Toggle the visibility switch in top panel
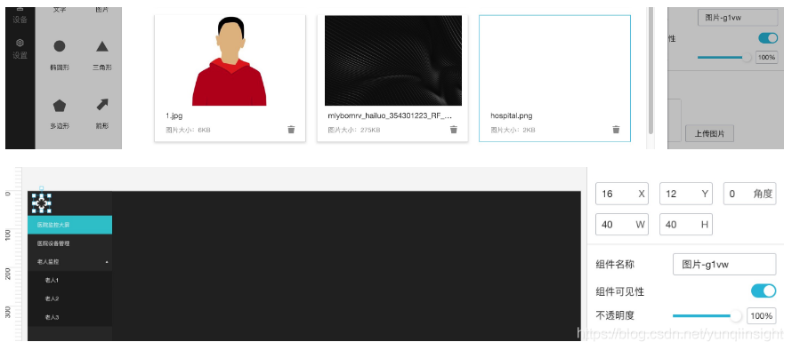 768,38
